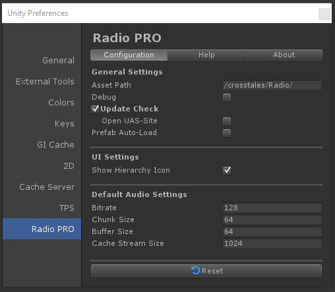Screen dimensions: 335x292
Task: Select GI Cache in the sidebar
Action: coord(42,144)
